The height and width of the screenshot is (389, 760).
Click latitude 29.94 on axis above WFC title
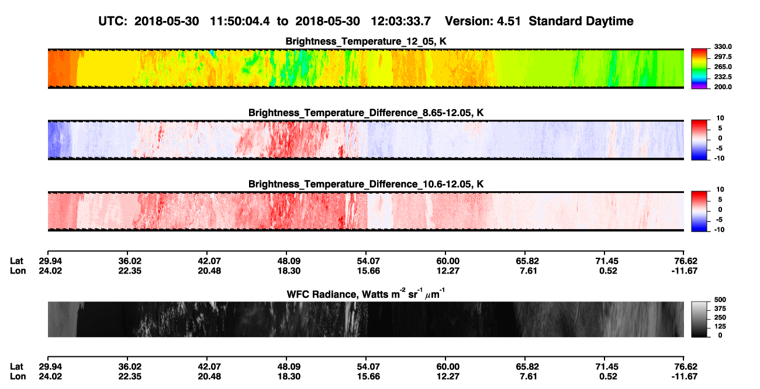(47, 261)
